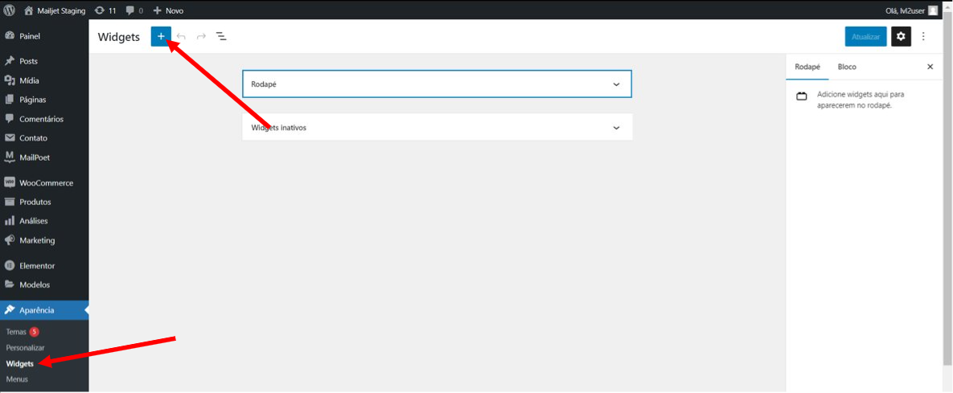Viewport: 953px width, 393px height.
Task: Click the redo arrow icon
Action: pyautogui.click(x=201, y=36)
